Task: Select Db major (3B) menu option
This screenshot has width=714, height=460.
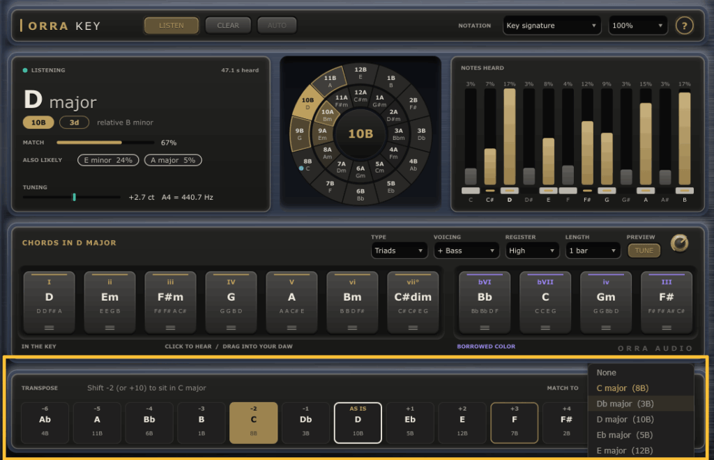Action: tap(641, 404)
